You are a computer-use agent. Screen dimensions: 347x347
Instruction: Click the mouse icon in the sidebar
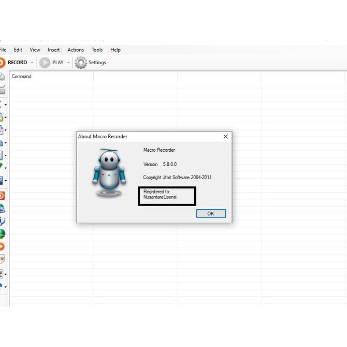pyautogui.click(x=2, y=77)
